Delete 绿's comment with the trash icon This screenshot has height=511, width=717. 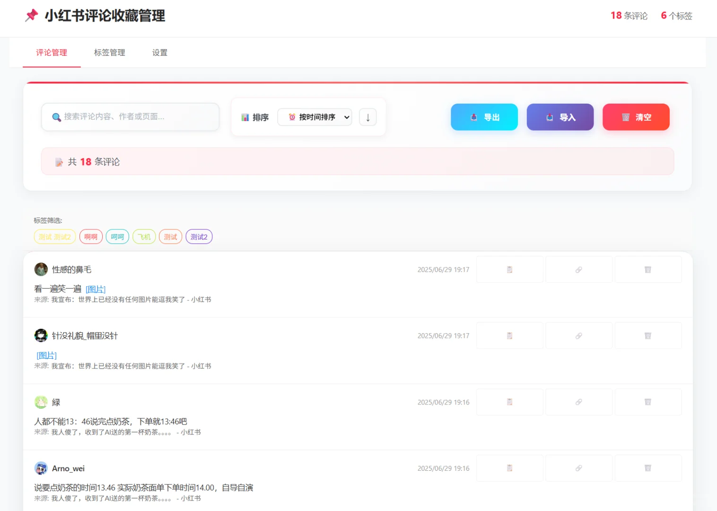(x=648, y=401)
